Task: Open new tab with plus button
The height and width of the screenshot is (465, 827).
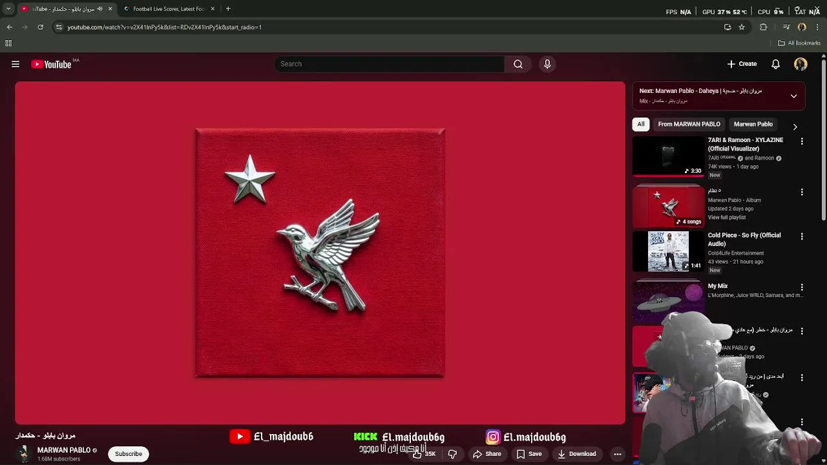Action: (228, 9)
